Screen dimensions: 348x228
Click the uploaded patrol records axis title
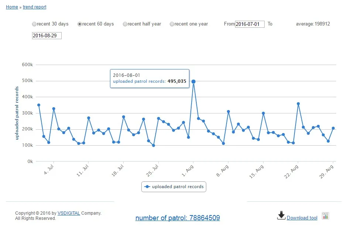click(17, 113)
